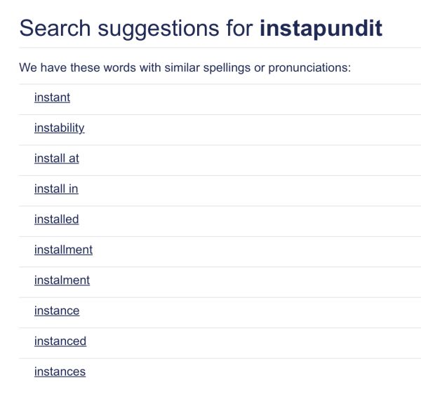The height and width of the screenshot is (406, 421).
Task: Click the bold 'instapundit' search term
Action: (321, 28)
